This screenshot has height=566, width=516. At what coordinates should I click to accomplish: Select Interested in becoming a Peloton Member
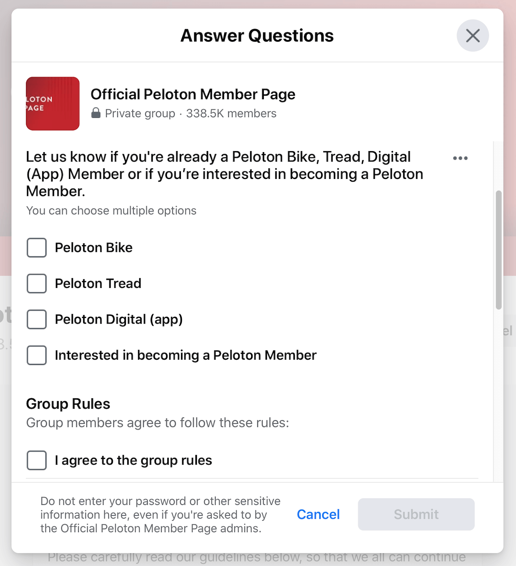tap(36, 355)
